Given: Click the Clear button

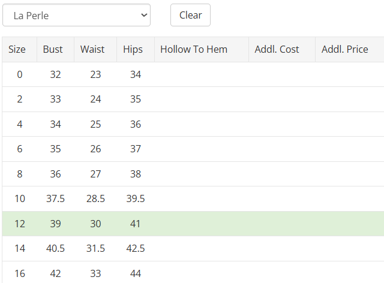Looking at the screenshot, I should 190,15.
